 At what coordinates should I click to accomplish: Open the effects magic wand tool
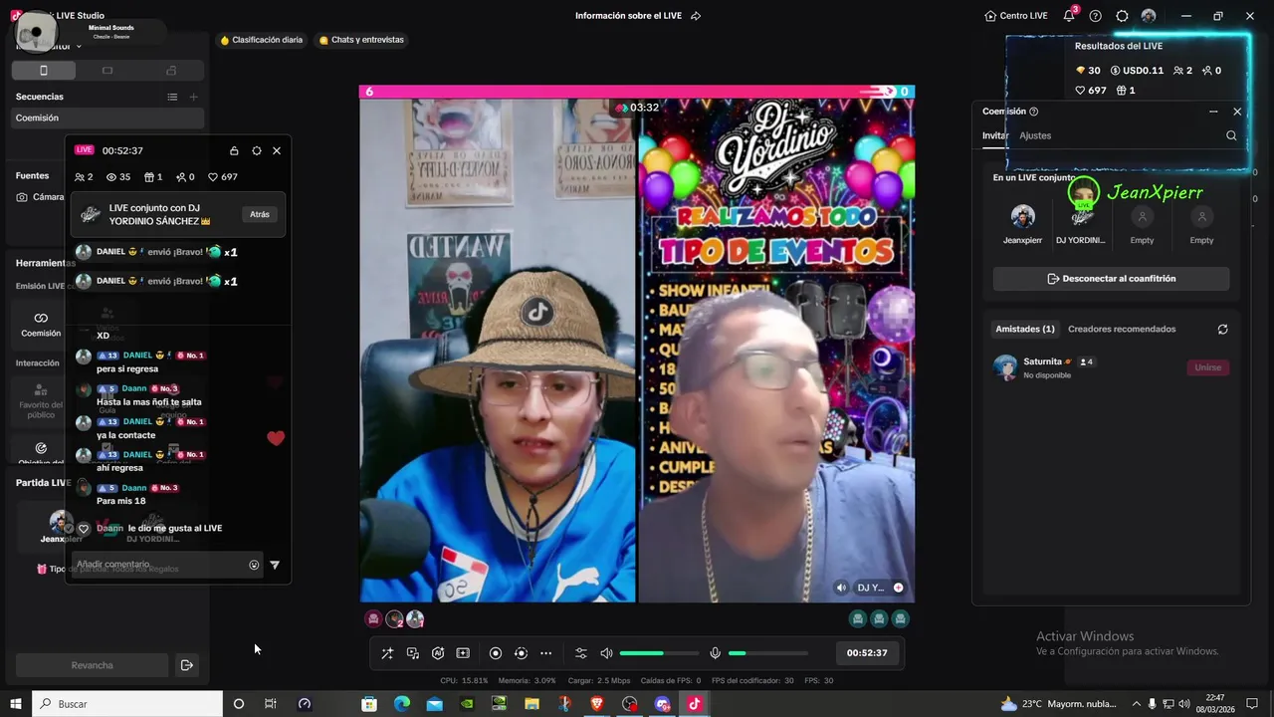tap(387, 653)
